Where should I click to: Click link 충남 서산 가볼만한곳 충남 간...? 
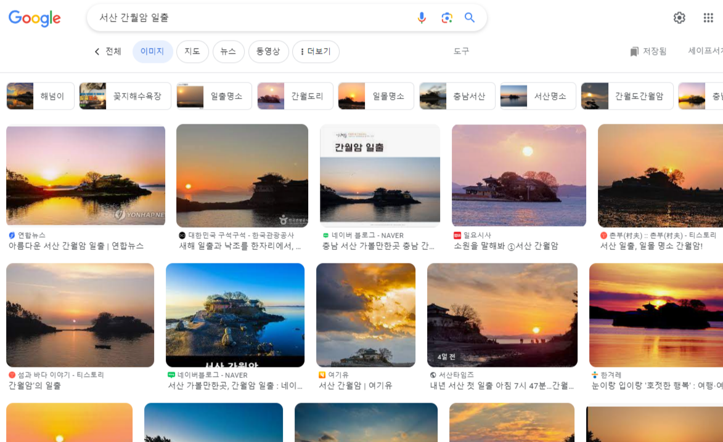pos(378,246)
